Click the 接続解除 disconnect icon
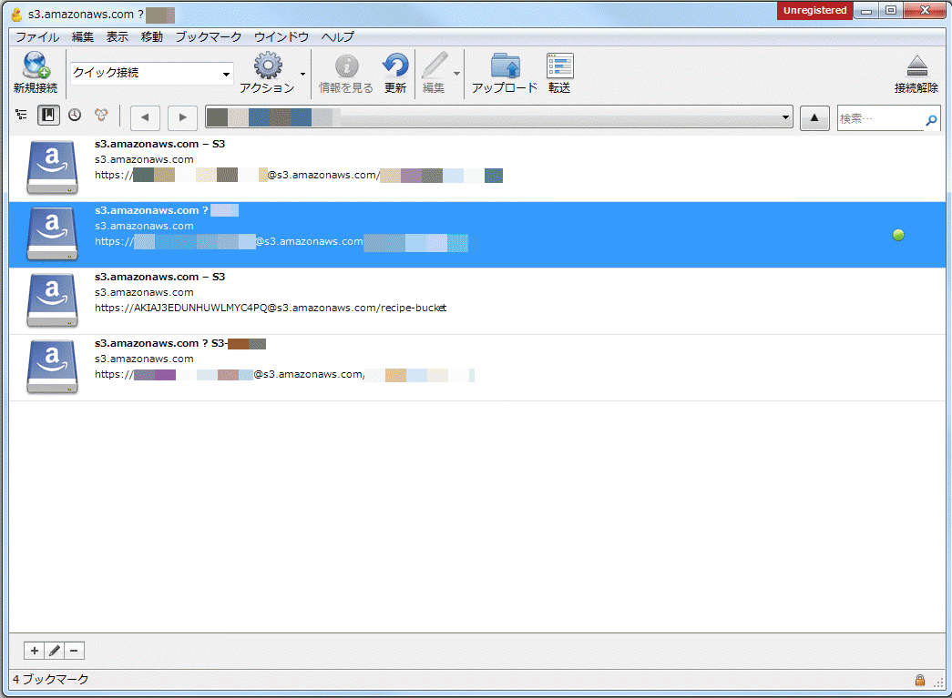 916,66
